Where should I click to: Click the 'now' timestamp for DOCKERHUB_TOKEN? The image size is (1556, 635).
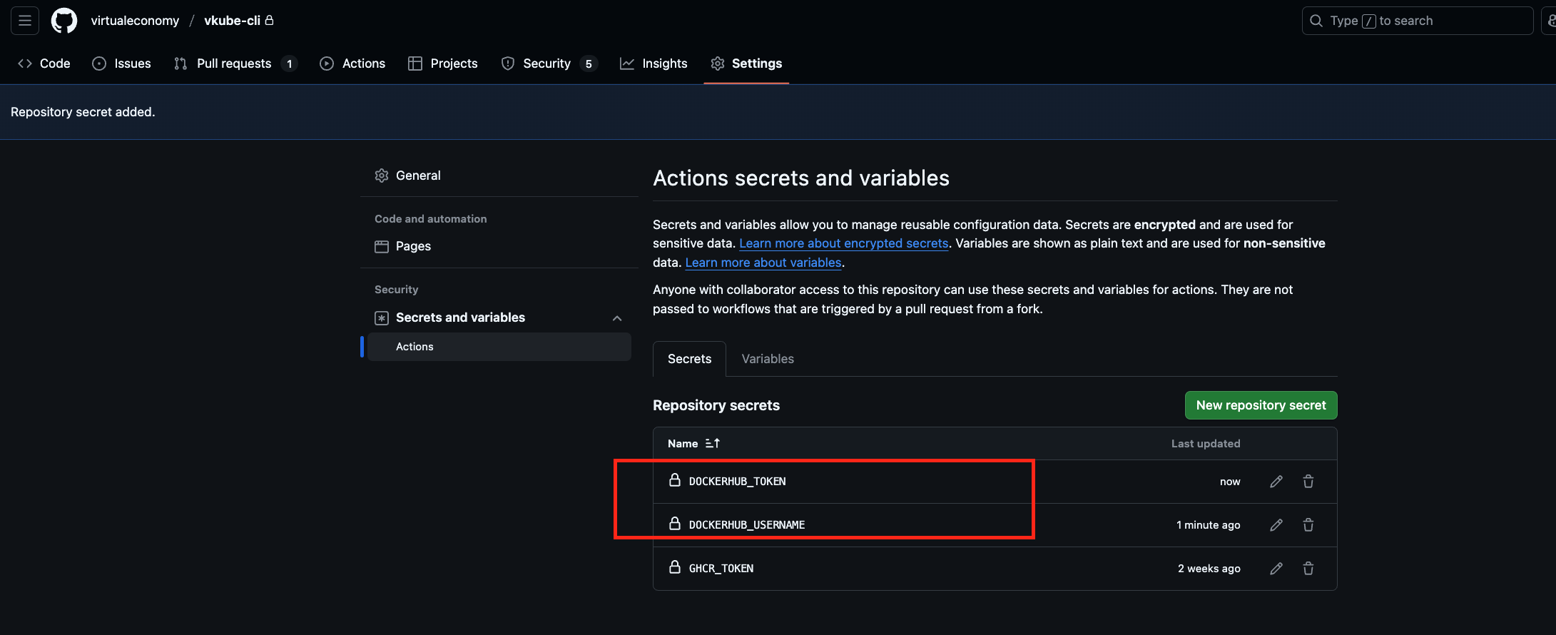[x=1230, y=482]
